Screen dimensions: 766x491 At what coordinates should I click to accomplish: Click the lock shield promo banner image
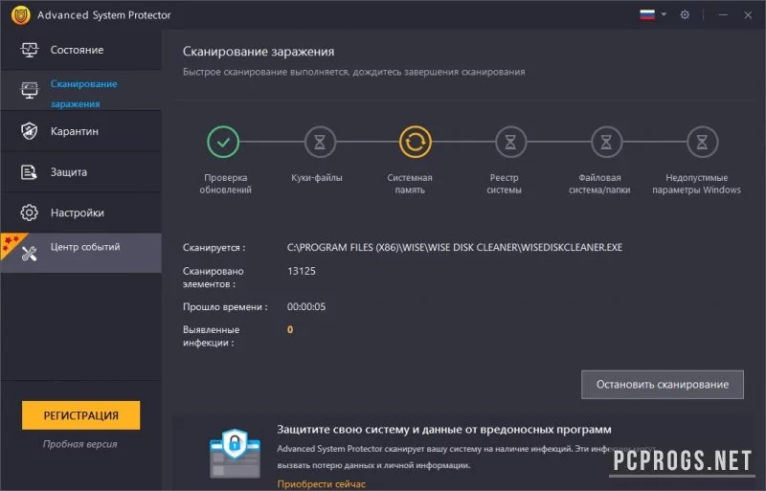(x=235, y=454)
